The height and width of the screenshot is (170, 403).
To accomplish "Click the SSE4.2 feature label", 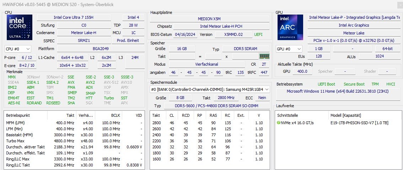I will click(52, 82).
